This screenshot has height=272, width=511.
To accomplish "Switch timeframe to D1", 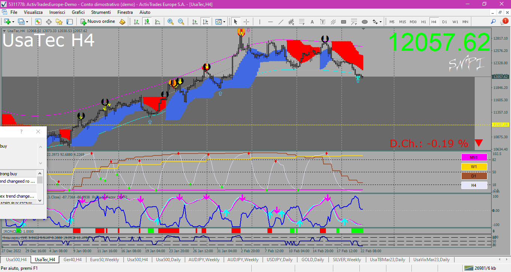I will 444,22.
